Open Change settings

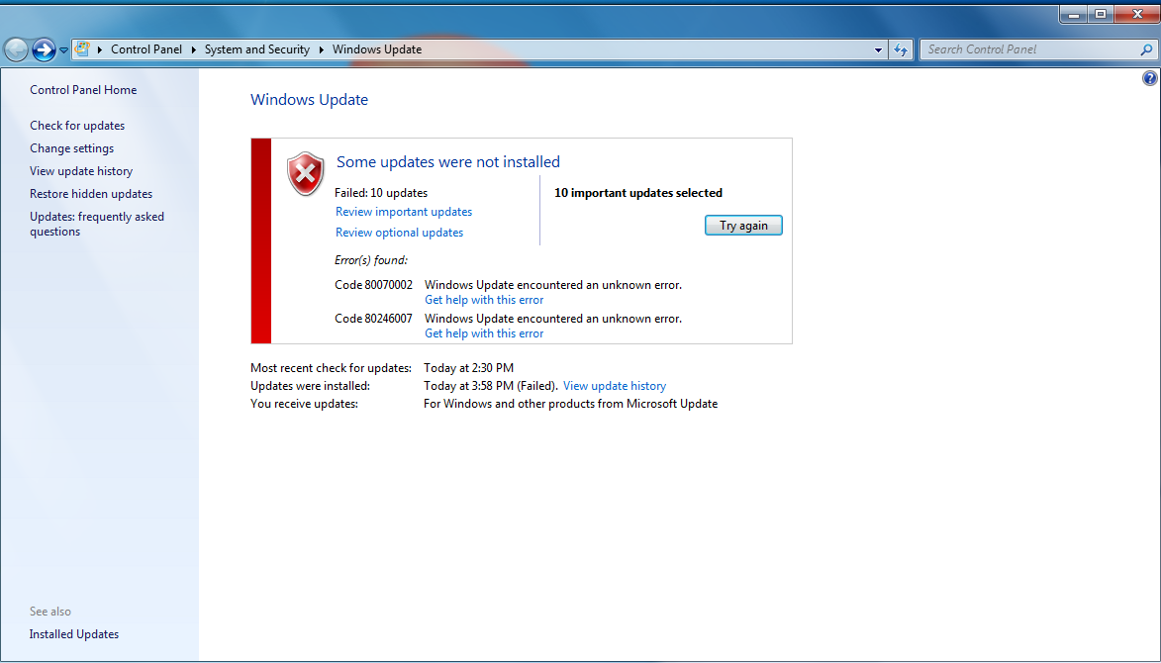72,148
